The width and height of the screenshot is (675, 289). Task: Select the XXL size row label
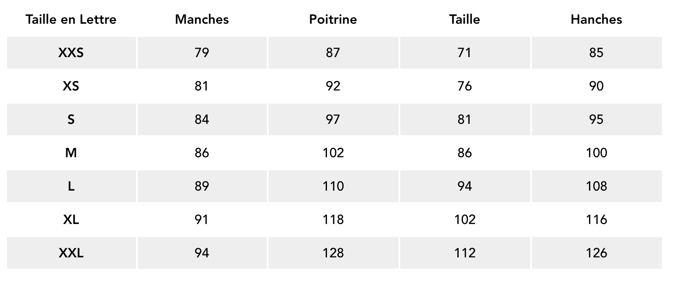pos(71,253)
